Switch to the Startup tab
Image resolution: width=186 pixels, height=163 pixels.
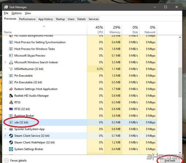60,19
